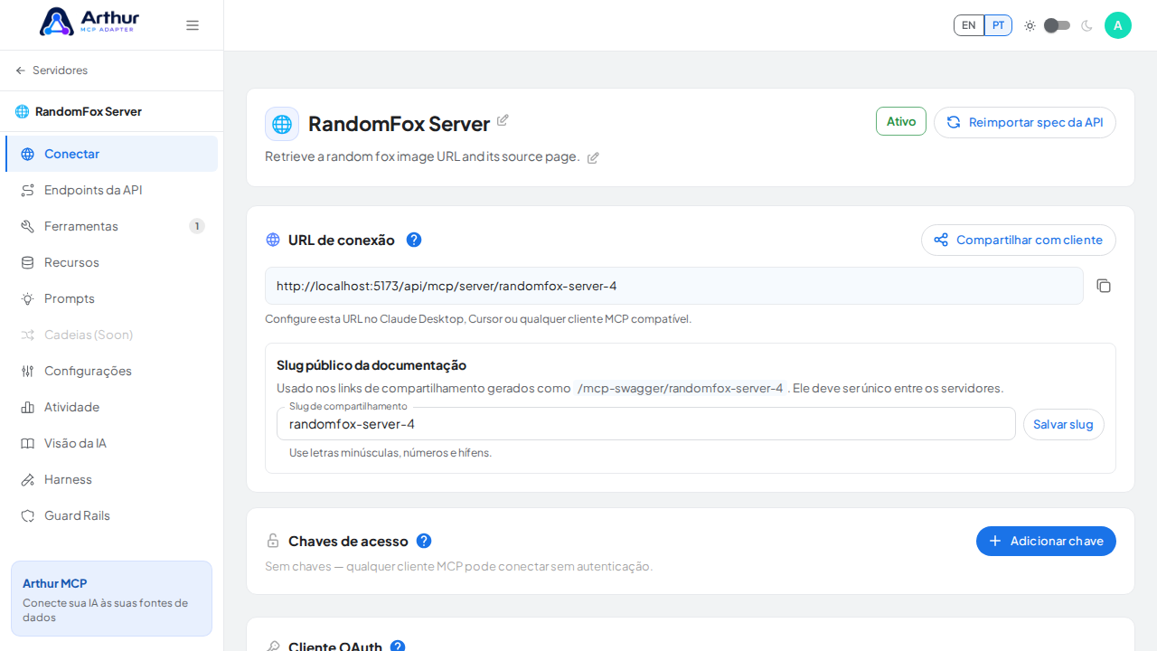Go back to Servidores
The height and width of the screenshot is (651, 1157).
point(52,71)
